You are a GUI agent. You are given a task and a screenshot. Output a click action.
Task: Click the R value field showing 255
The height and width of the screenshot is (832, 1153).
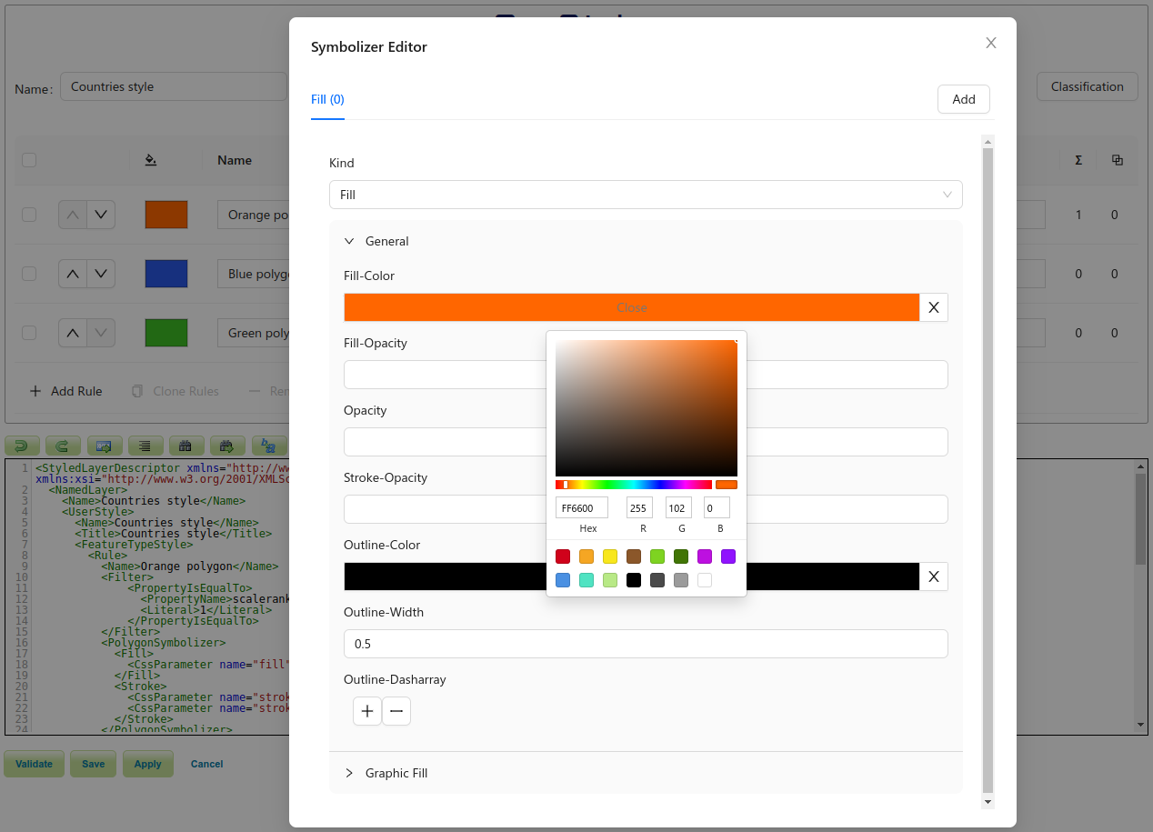point(639,507)
